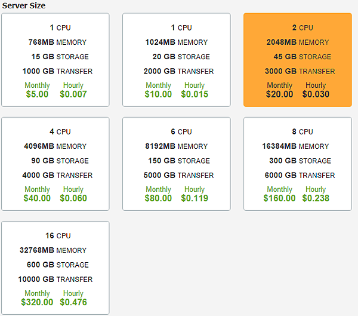Click the $0.119 hourly rate
Image resolution: width=358 pixels, height=316 pixels.
195,198
